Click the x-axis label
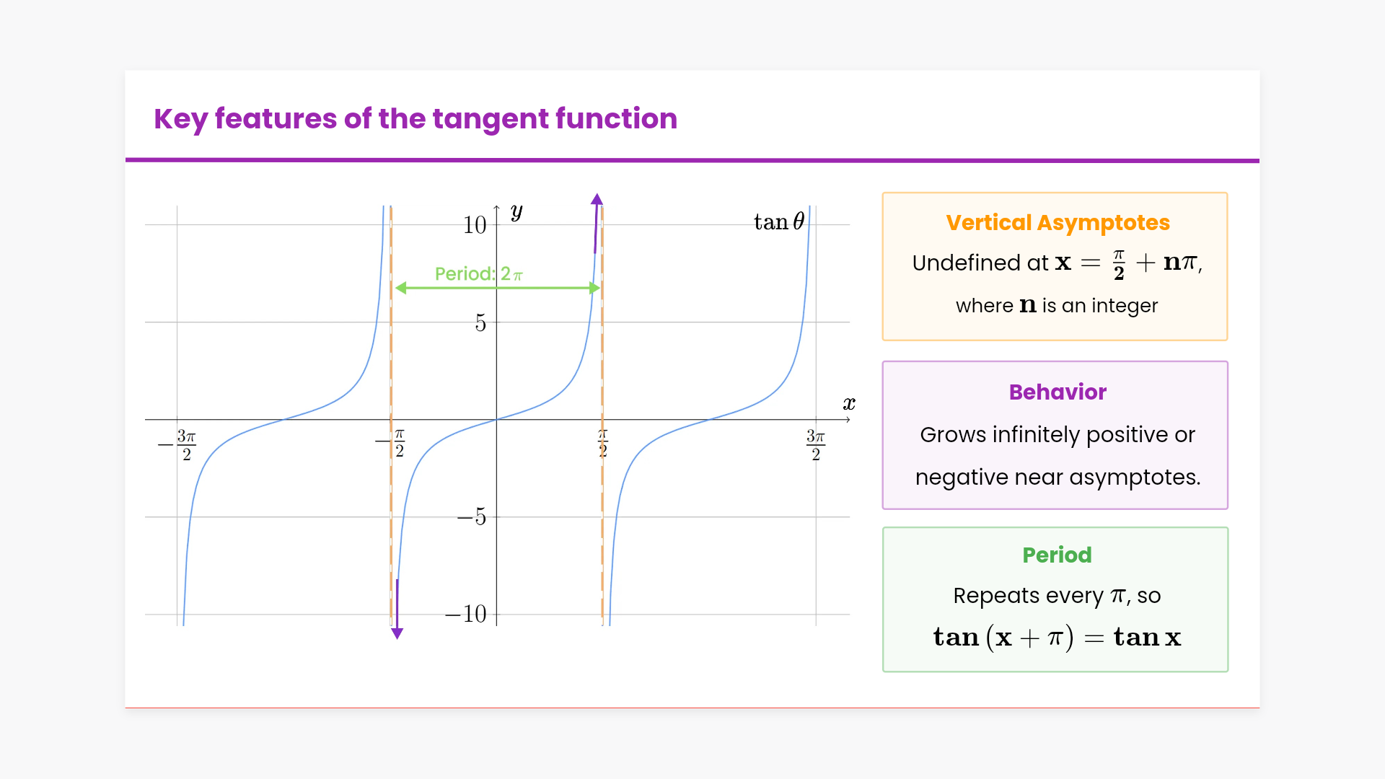The width and height of the screenshot is (1385, 779). (849, 404)
